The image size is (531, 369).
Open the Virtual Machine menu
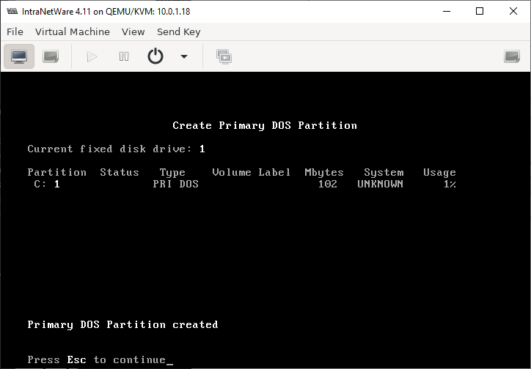[x=73, y=31]
